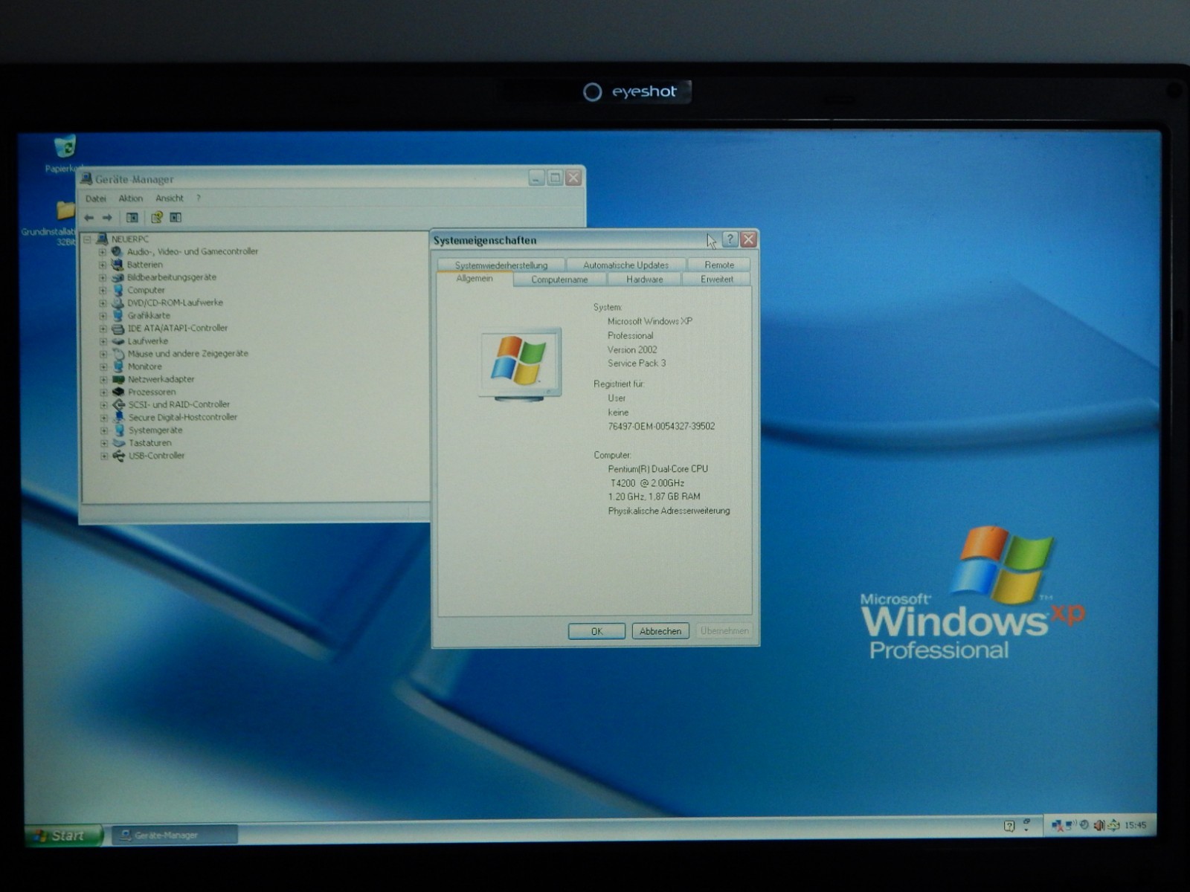Click the taskbar clock showing 15:45
This screenshot has height=892, width=1190.
click(1135, 825)
